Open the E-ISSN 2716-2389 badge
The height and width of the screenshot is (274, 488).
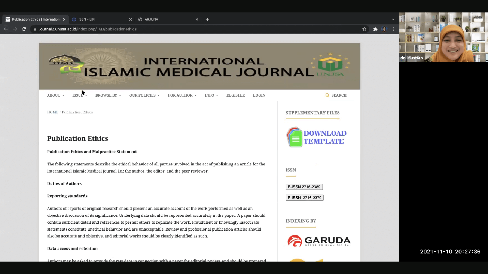click(304, 187)
